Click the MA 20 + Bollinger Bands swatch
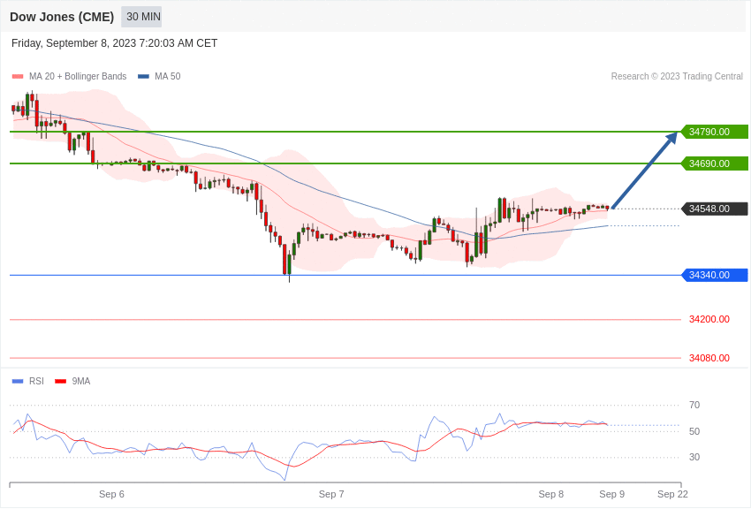Image resolution: width=751 pixels, height=509 pixels. pos(18,77)
